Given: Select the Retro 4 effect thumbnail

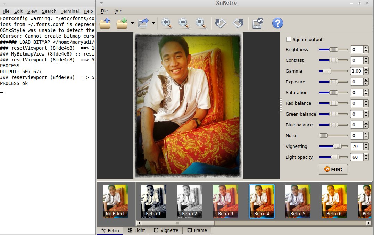Looking at the screenshot, I should click(x=261, y=201).
